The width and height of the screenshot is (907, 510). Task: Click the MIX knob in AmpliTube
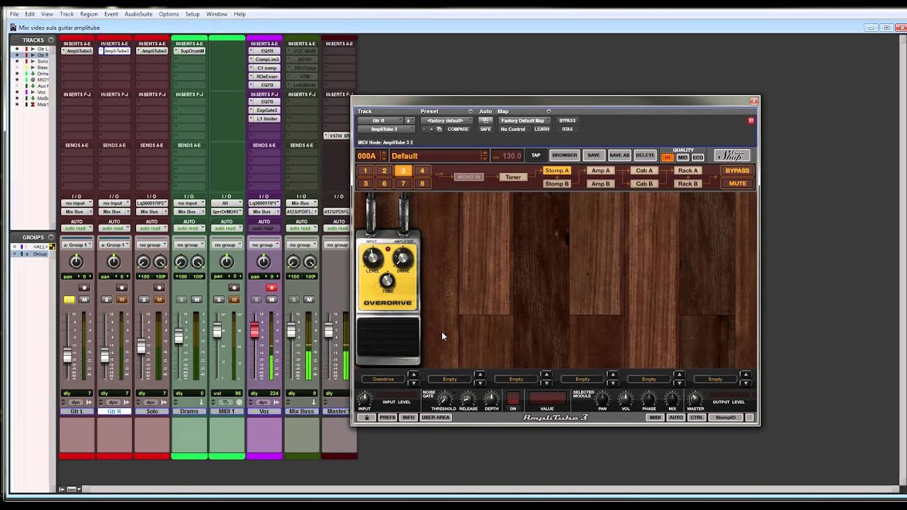point(672,399)
